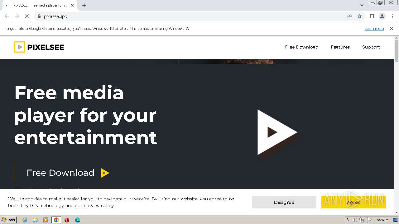Select the PIXELSEE browser tab
Viewport: 399px width, 224px height.
click(x=40, y=5)
